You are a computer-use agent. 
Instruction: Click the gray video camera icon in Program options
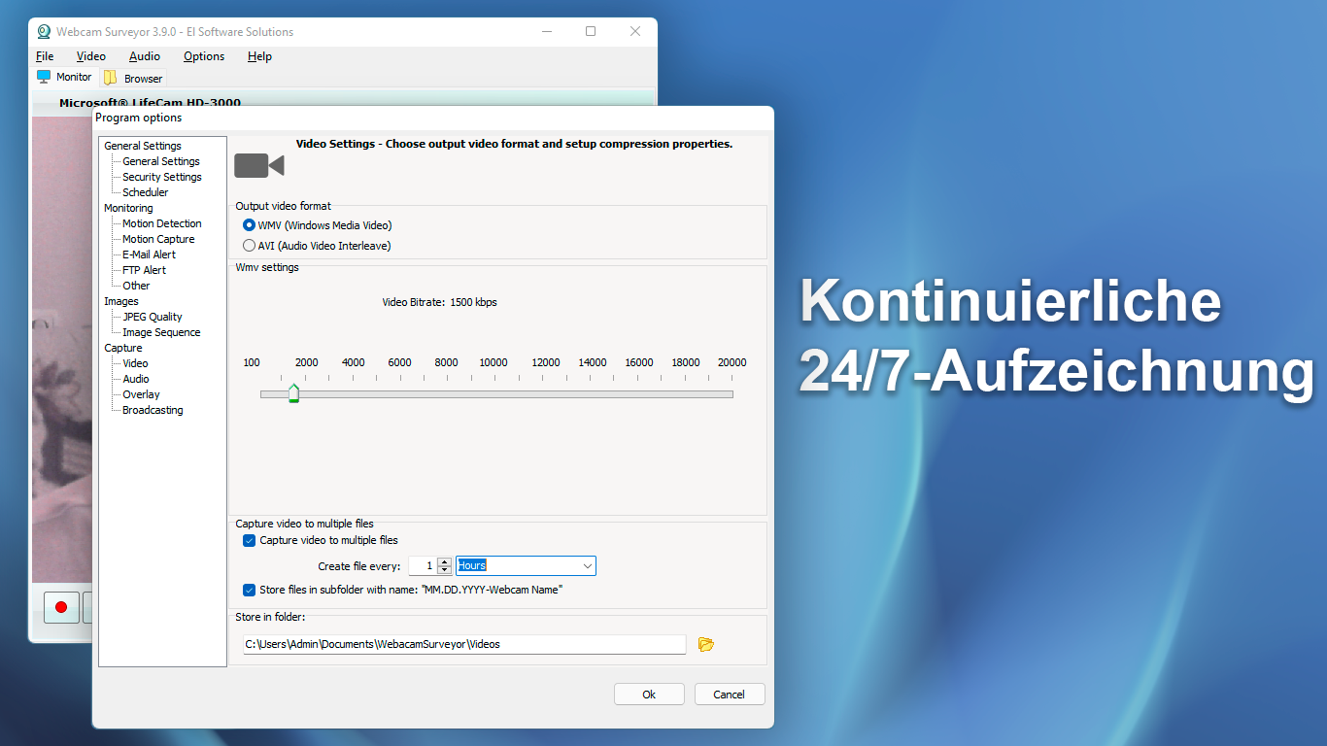click(258, 165)
